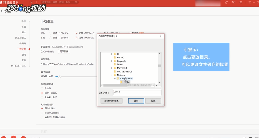Image resolution: width=259 pixels, height=138 pixels.
Task: Switch to mini mode icon
Action: [250, 2]
